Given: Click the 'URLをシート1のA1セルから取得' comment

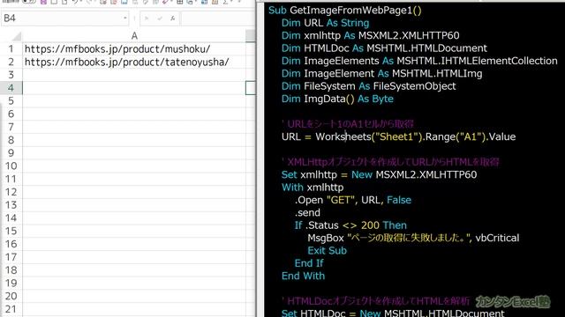Looking at the screenshot, I should tap(348, 124).
